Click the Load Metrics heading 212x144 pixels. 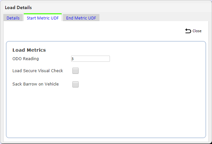29,50
